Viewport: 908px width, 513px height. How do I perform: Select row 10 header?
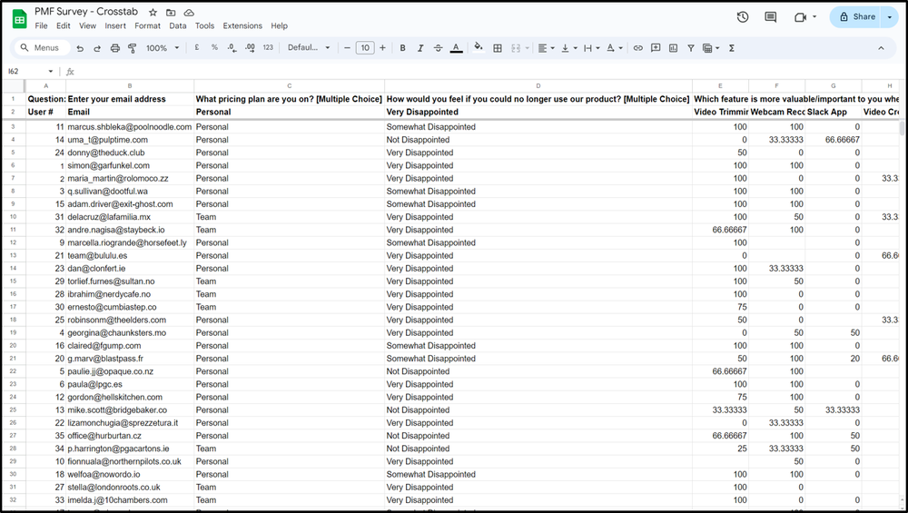pos(13,217)
